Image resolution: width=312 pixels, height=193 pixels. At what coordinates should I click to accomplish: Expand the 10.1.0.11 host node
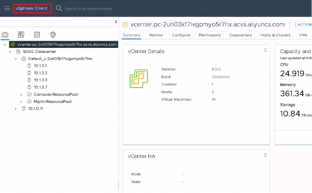pyautogui.click(x=16, y=109)
